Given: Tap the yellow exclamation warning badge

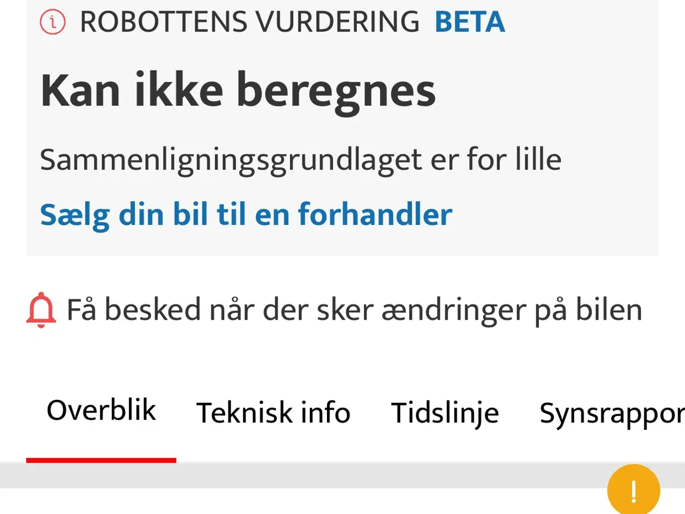Looking at the screenshot, I should click(x=633, y=490).
